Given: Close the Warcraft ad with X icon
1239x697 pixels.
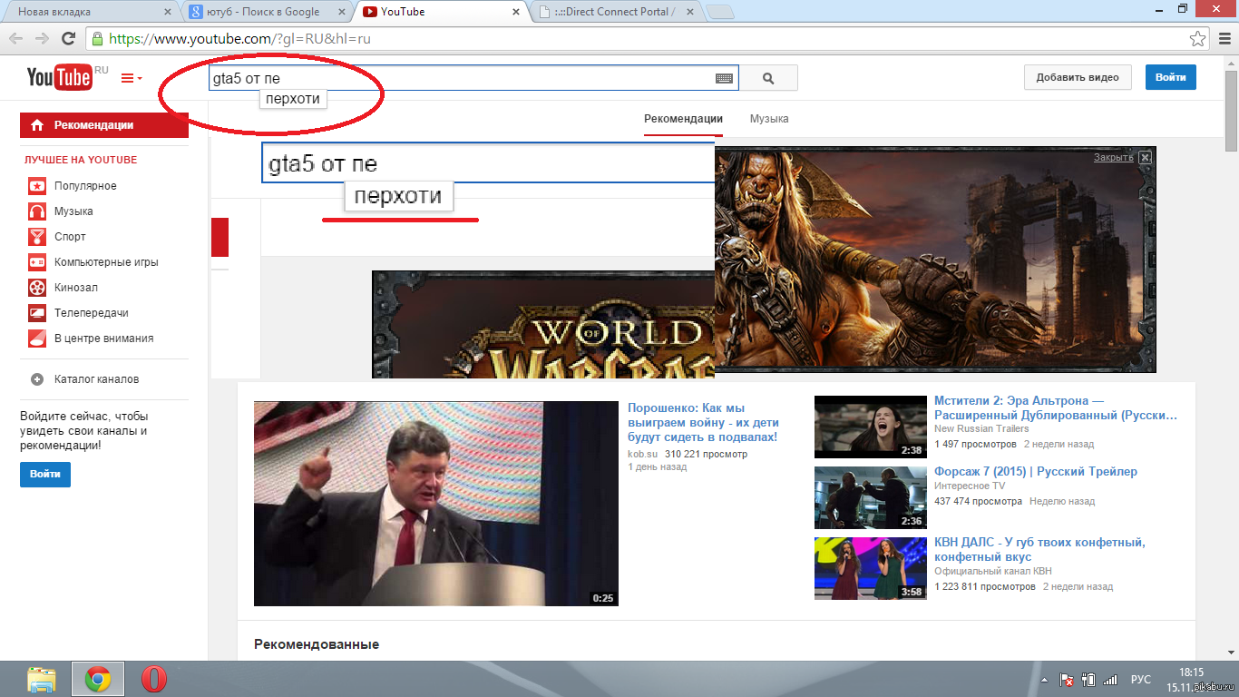Looking at the screenshot, I should tap(1146, 157).
